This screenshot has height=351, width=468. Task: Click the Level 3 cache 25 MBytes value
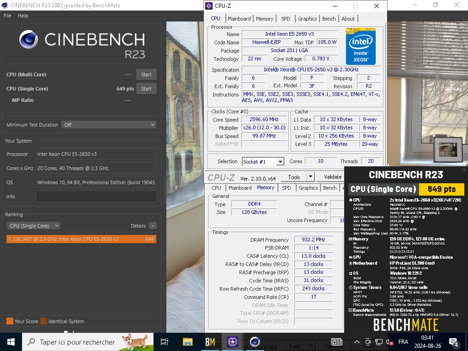pos(336,144)
